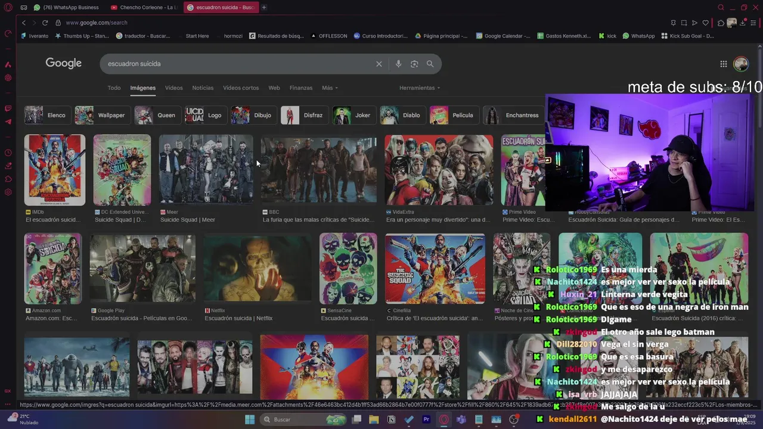
Task: Bookmark page with heart icon
Action: 706,23
